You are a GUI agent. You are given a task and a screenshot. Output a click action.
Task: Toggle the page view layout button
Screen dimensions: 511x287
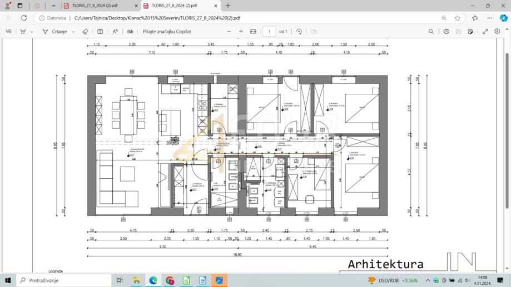tap(314, 32)
